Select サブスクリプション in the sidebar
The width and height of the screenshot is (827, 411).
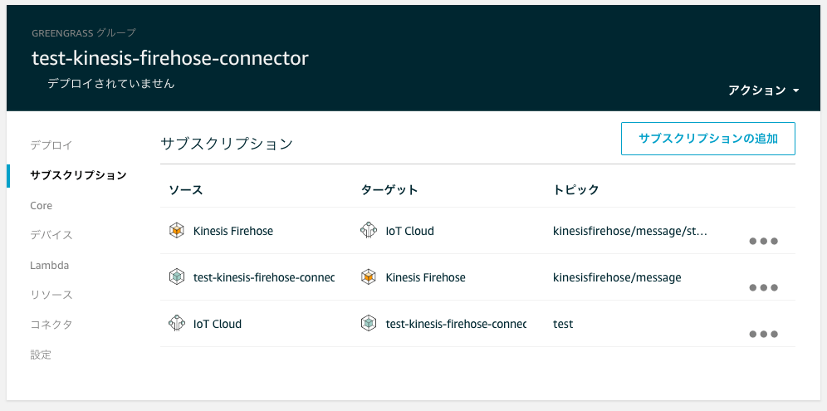point(78,175)
